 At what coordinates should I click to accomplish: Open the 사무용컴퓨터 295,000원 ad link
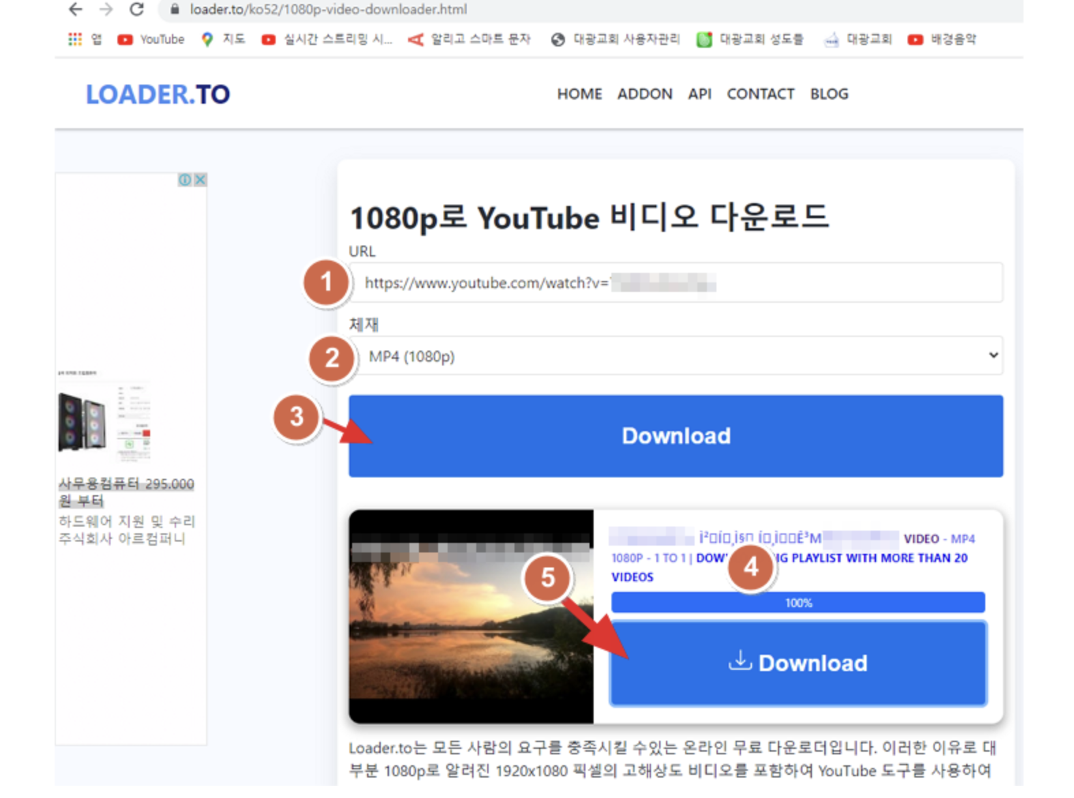pyautogui.click(x=126, y=492)
